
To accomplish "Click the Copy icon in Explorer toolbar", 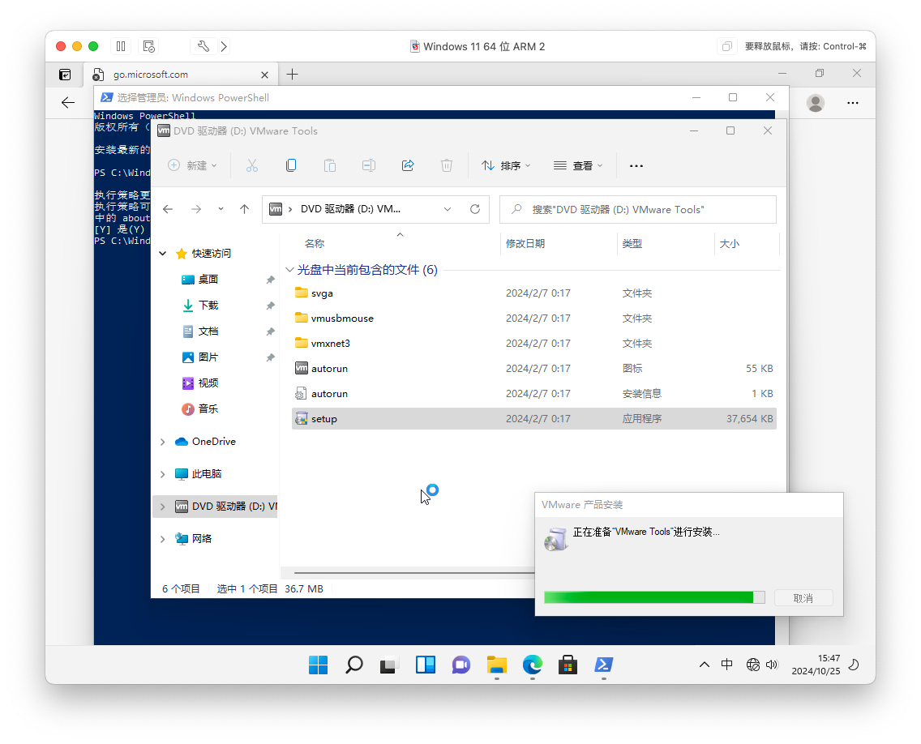I will click(x=291, y=165).
